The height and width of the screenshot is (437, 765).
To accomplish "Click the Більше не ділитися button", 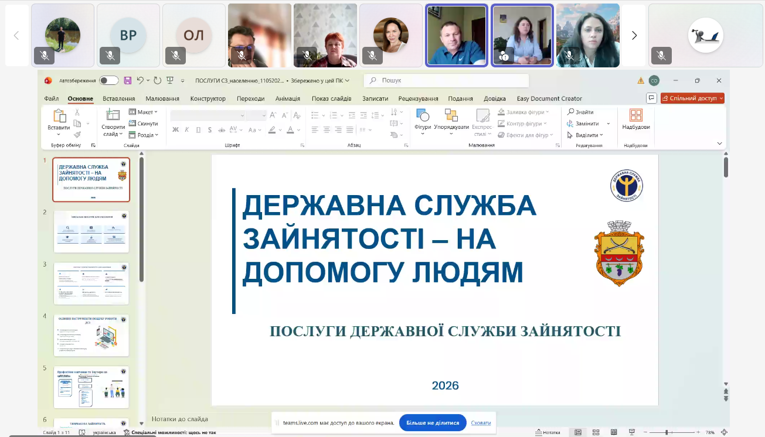I will [x=433, y=422].
